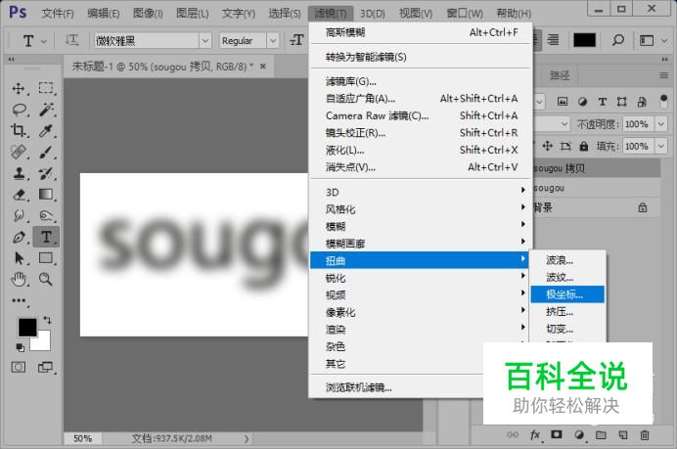
Task: Expand the 风格化 filter submenu
Action: coord(421,209)
